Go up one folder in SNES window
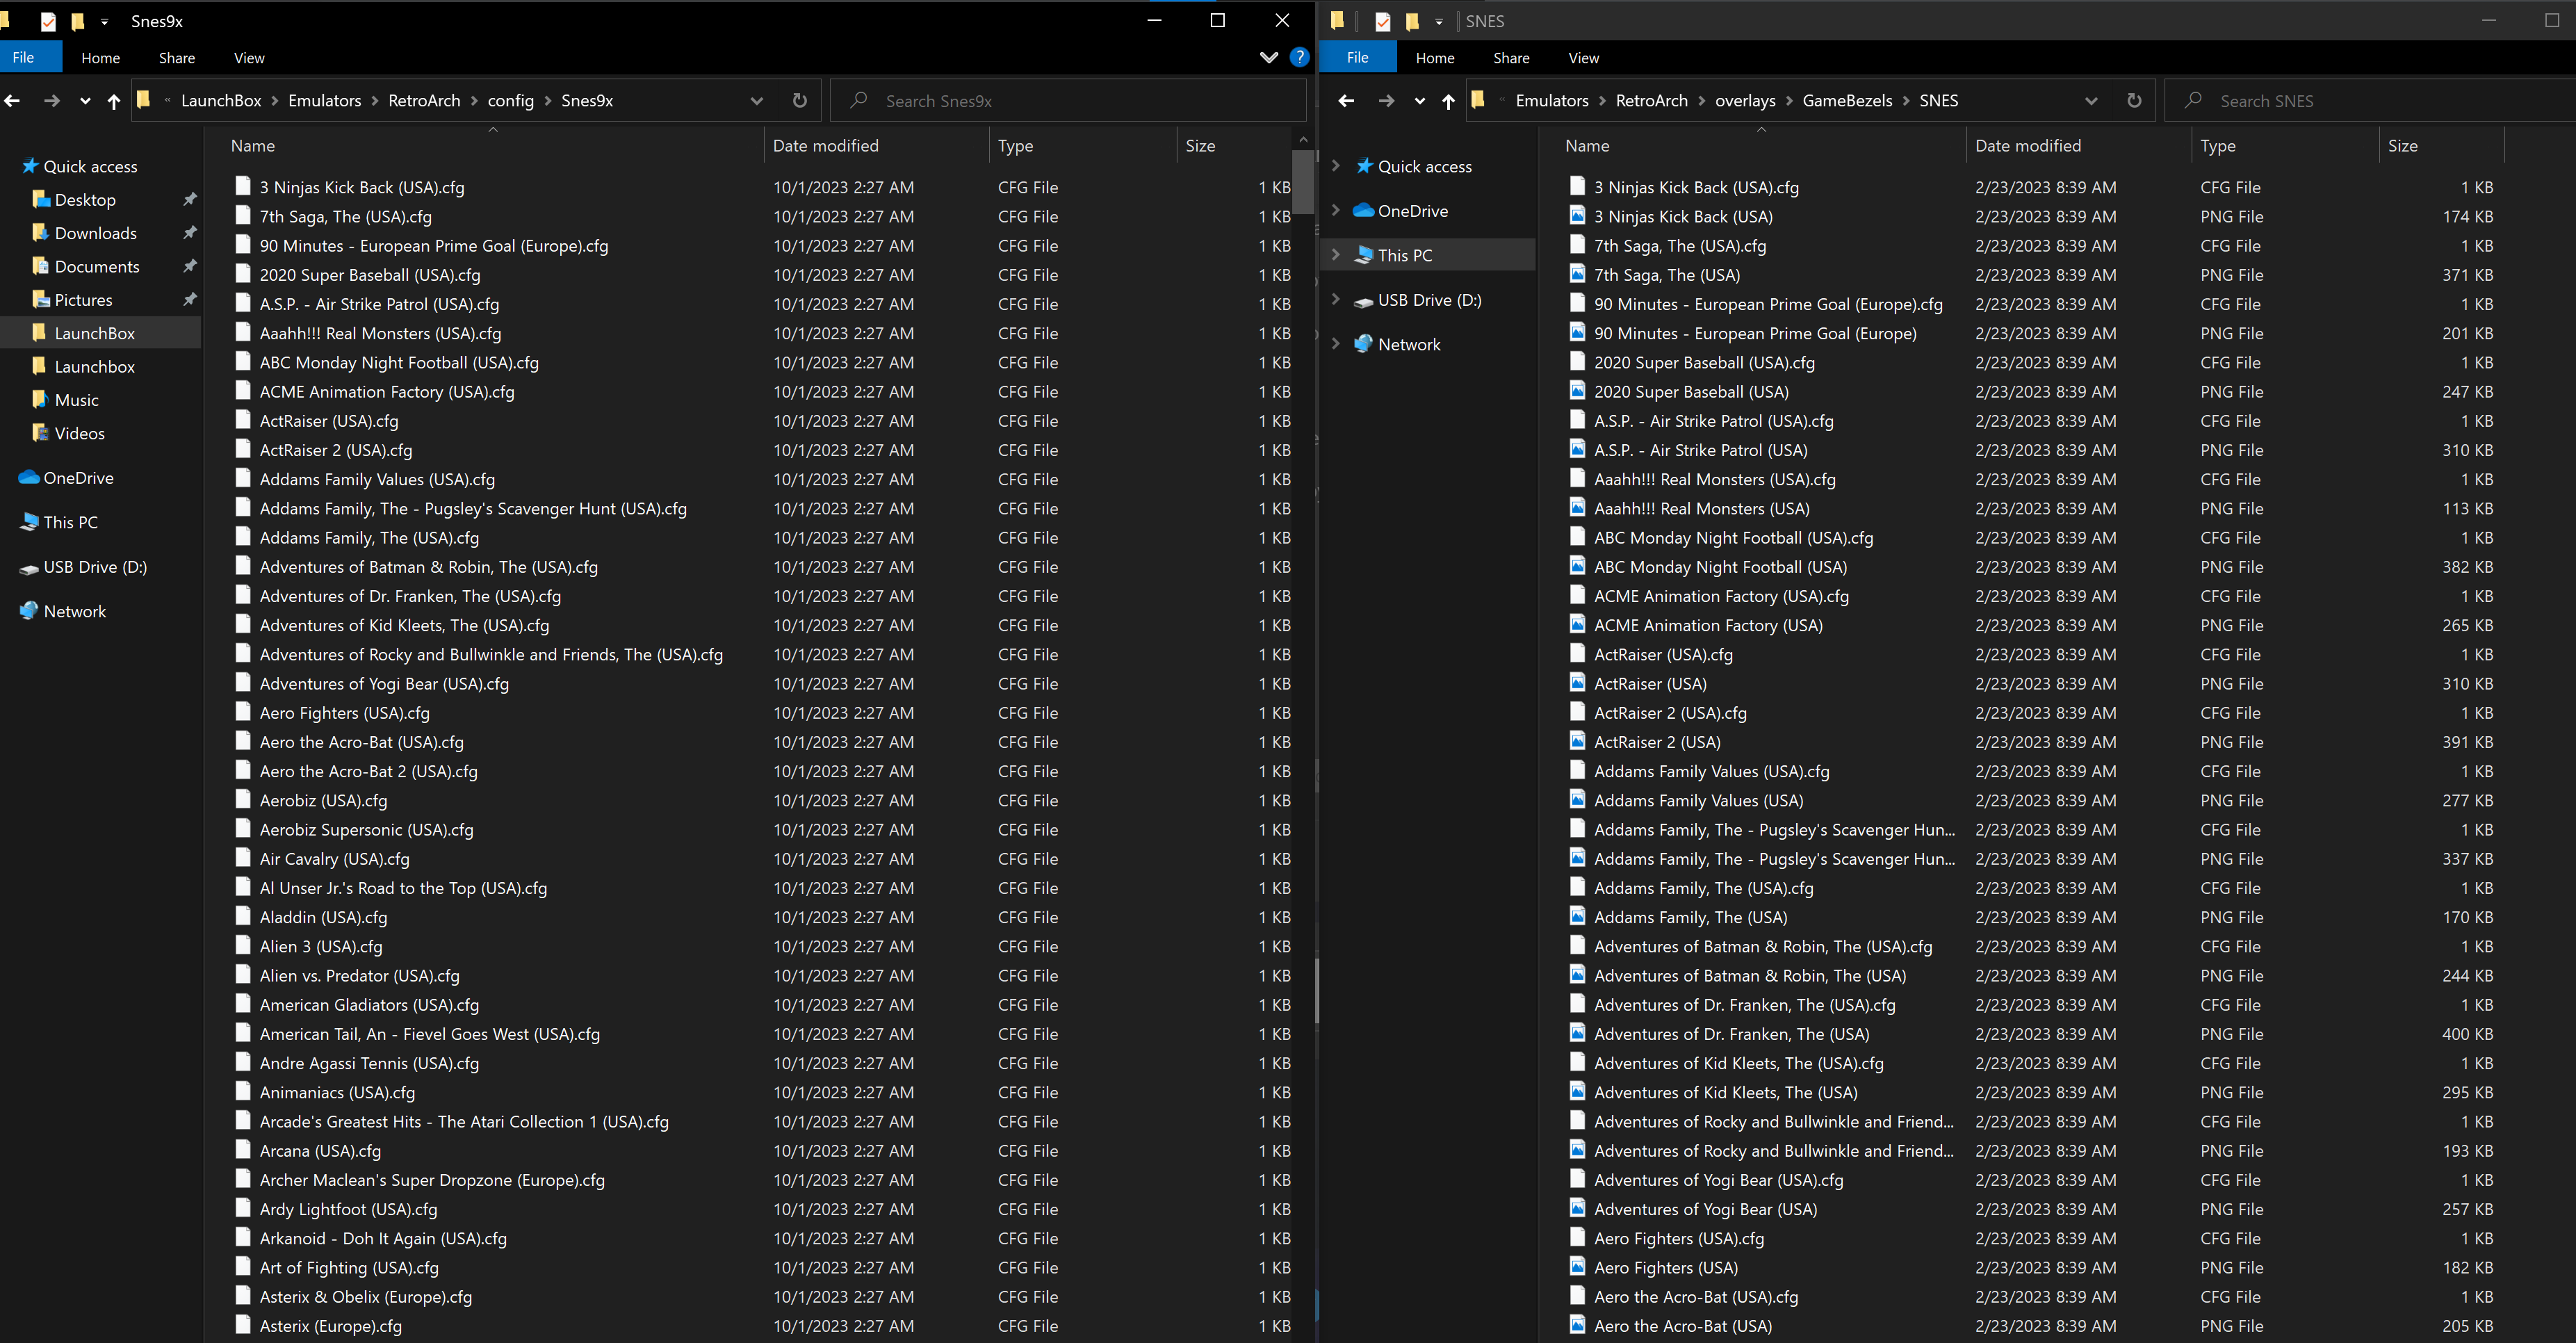The width and height of the screenshot is (2576, 1343). [1448, 101]
